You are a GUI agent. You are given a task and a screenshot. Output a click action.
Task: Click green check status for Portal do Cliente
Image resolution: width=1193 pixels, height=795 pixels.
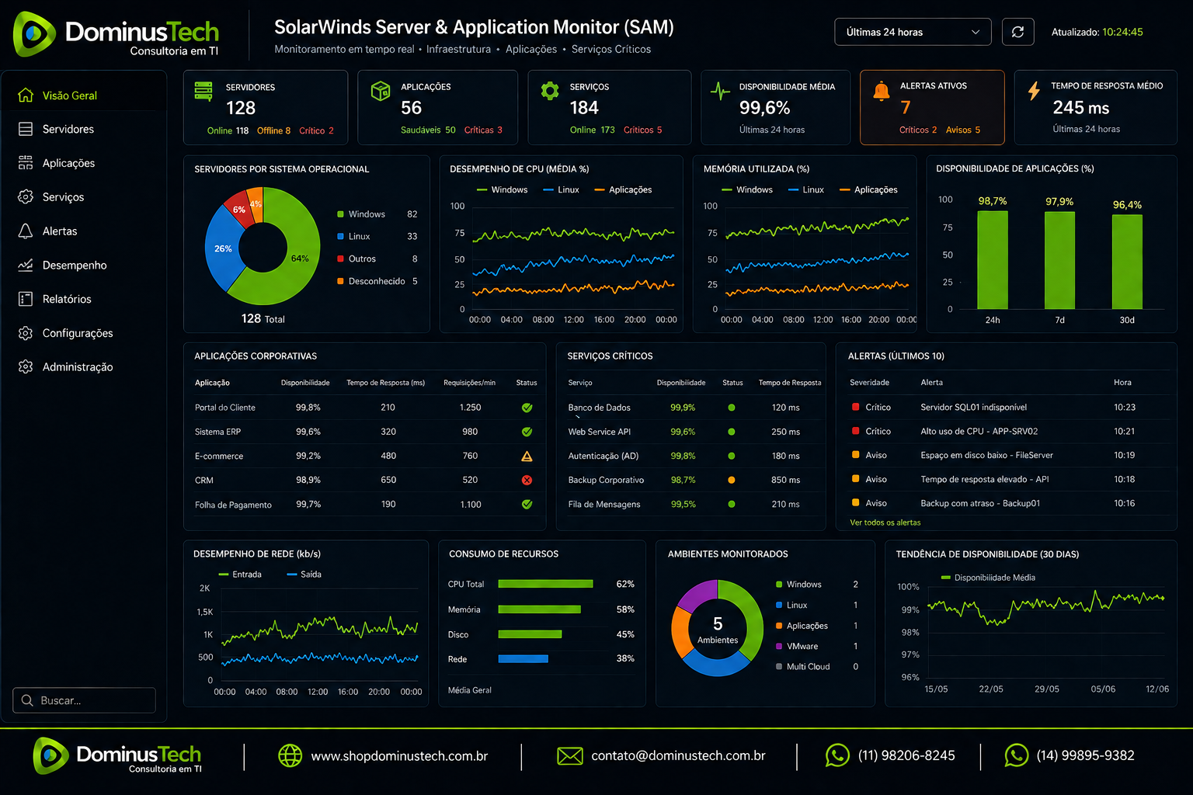pyautogui.click(x=527, y=408)
